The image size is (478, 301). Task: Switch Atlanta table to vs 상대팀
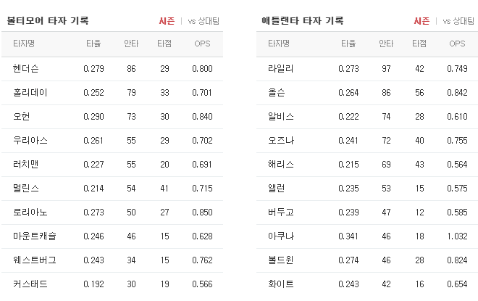(458, 21)
